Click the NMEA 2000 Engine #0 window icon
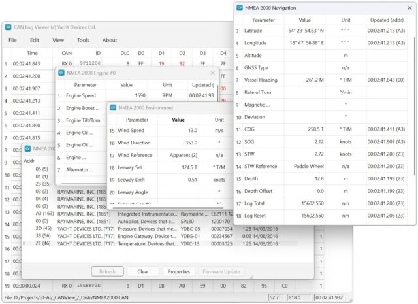Screen dimensions: 418x304 (61, 73)
